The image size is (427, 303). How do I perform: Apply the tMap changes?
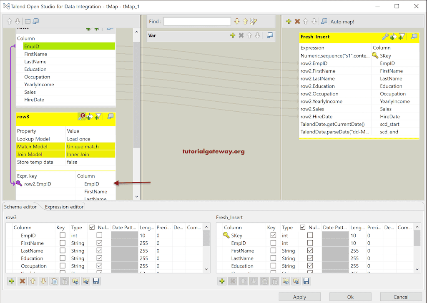pyautogui.click(x=300, y=296)
